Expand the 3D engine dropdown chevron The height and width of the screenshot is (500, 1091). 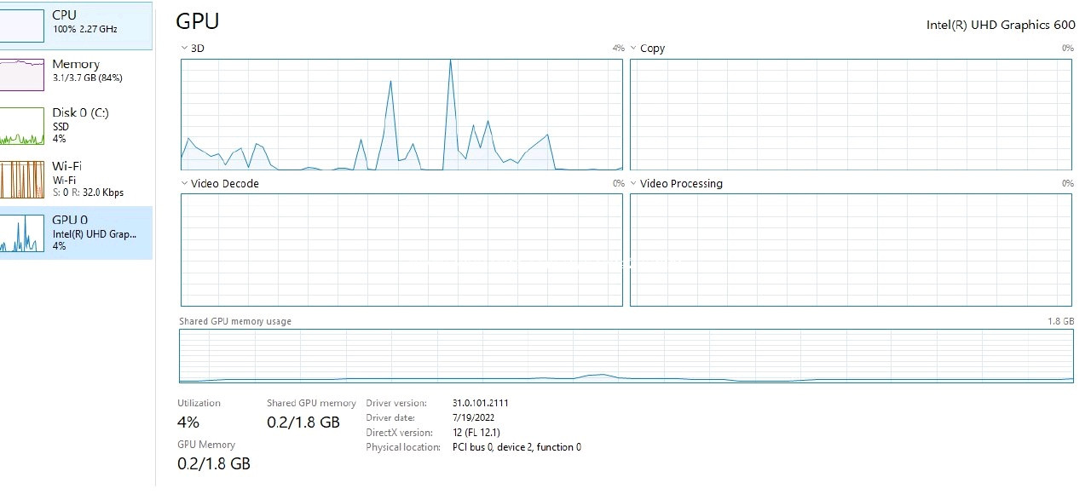tap(184, 49)
